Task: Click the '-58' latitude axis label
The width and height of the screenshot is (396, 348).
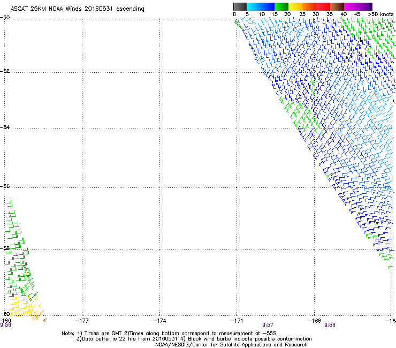Action: pos(5,248)
